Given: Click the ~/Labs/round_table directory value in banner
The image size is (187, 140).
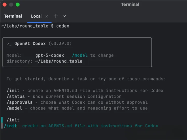Looking at the screenshot, I should [59, 61].
